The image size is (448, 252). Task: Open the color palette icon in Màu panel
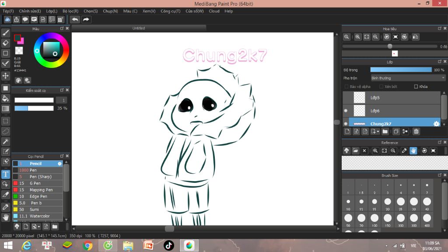[x=18, y=80]
